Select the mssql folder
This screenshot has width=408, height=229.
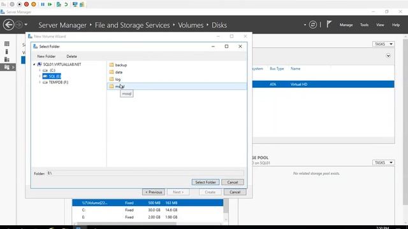click(x=177, y=87)
